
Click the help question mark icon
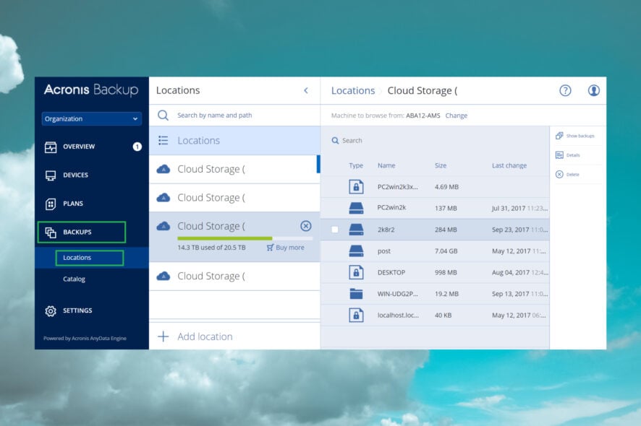click(x=565, y=90)
